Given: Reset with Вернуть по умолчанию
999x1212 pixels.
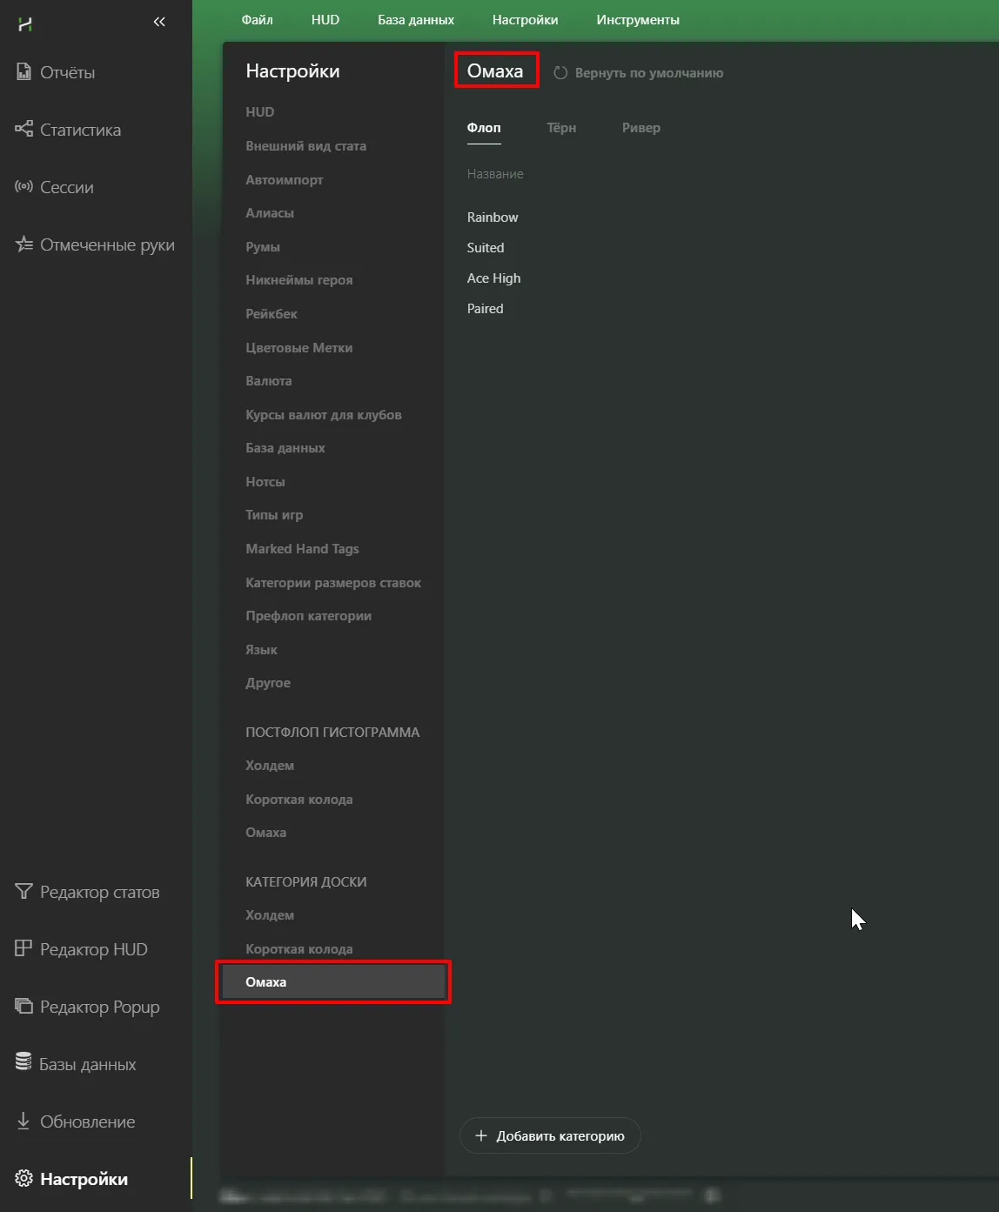Looking at the screenshot, I should (647, 73).
